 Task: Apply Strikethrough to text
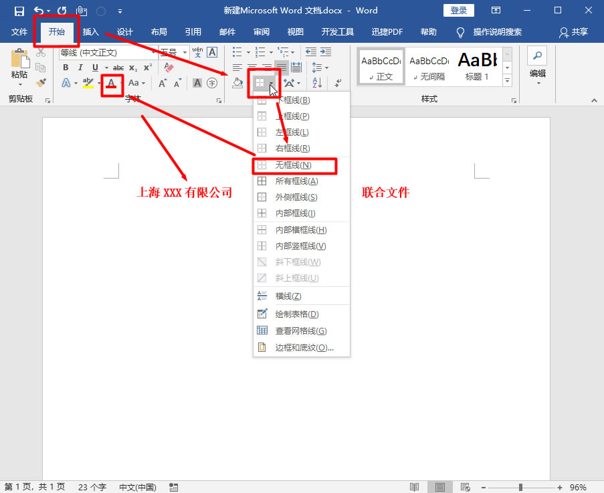point(118,67)
